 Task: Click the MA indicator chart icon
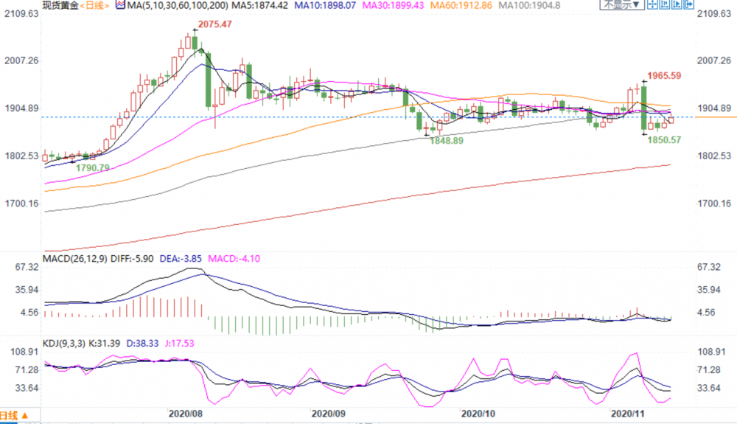[120, 5]
